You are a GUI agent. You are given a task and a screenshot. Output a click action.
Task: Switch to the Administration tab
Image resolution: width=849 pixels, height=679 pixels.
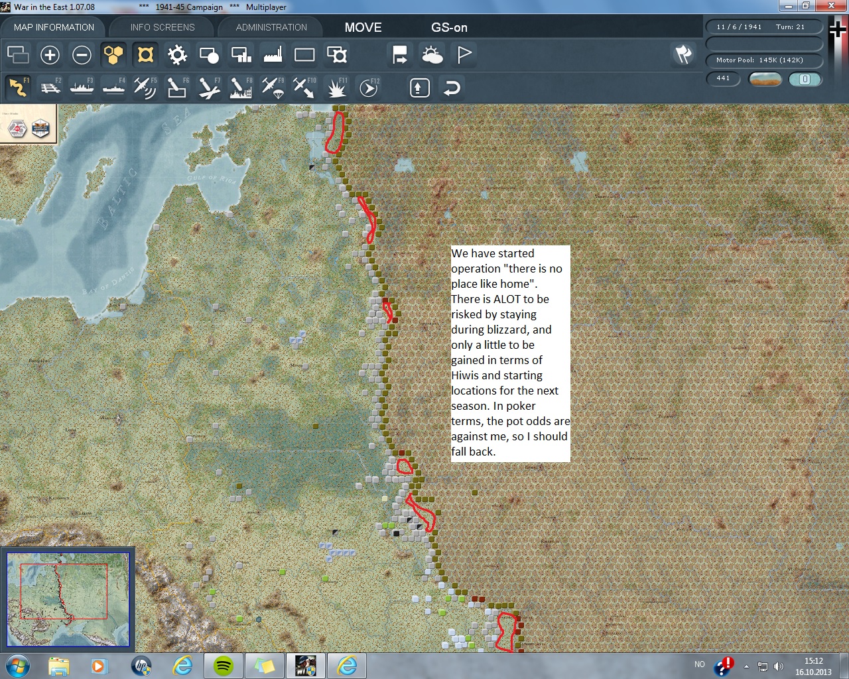pyautogui.click(x=271, y=27)
